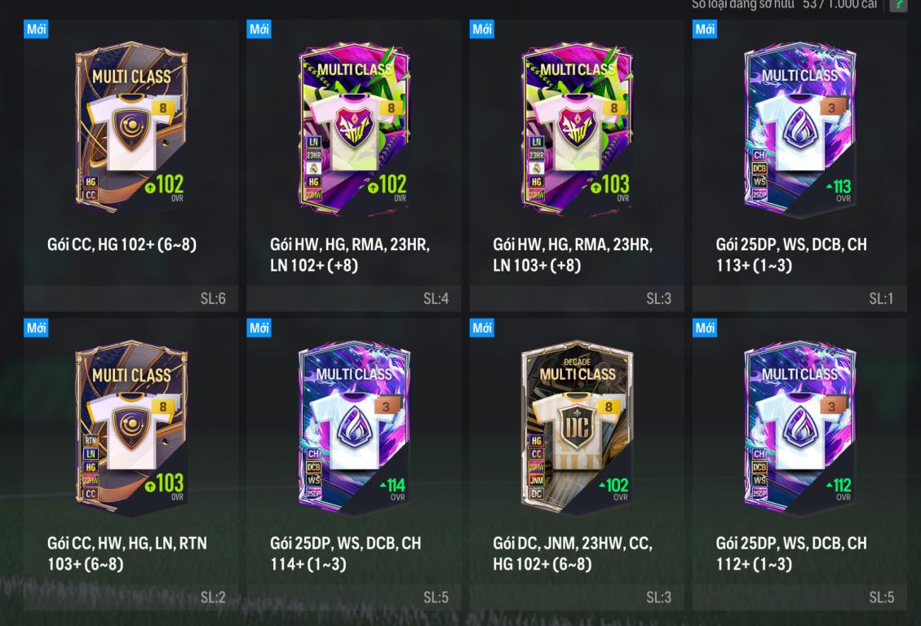Select the CC, HW, HG, LN, RTN 103+ pack image
The width and height of the screenshot is (921, 626).
coord(131,427)
